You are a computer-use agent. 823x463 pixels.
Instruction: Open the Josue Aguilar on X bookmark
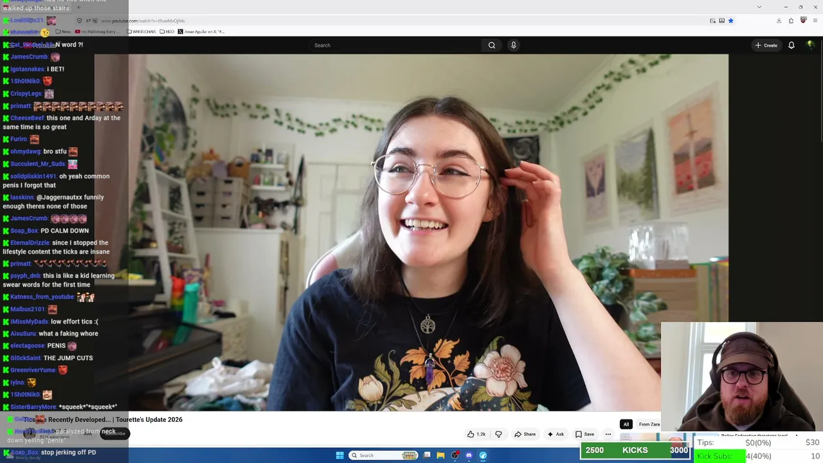[201, 32]
